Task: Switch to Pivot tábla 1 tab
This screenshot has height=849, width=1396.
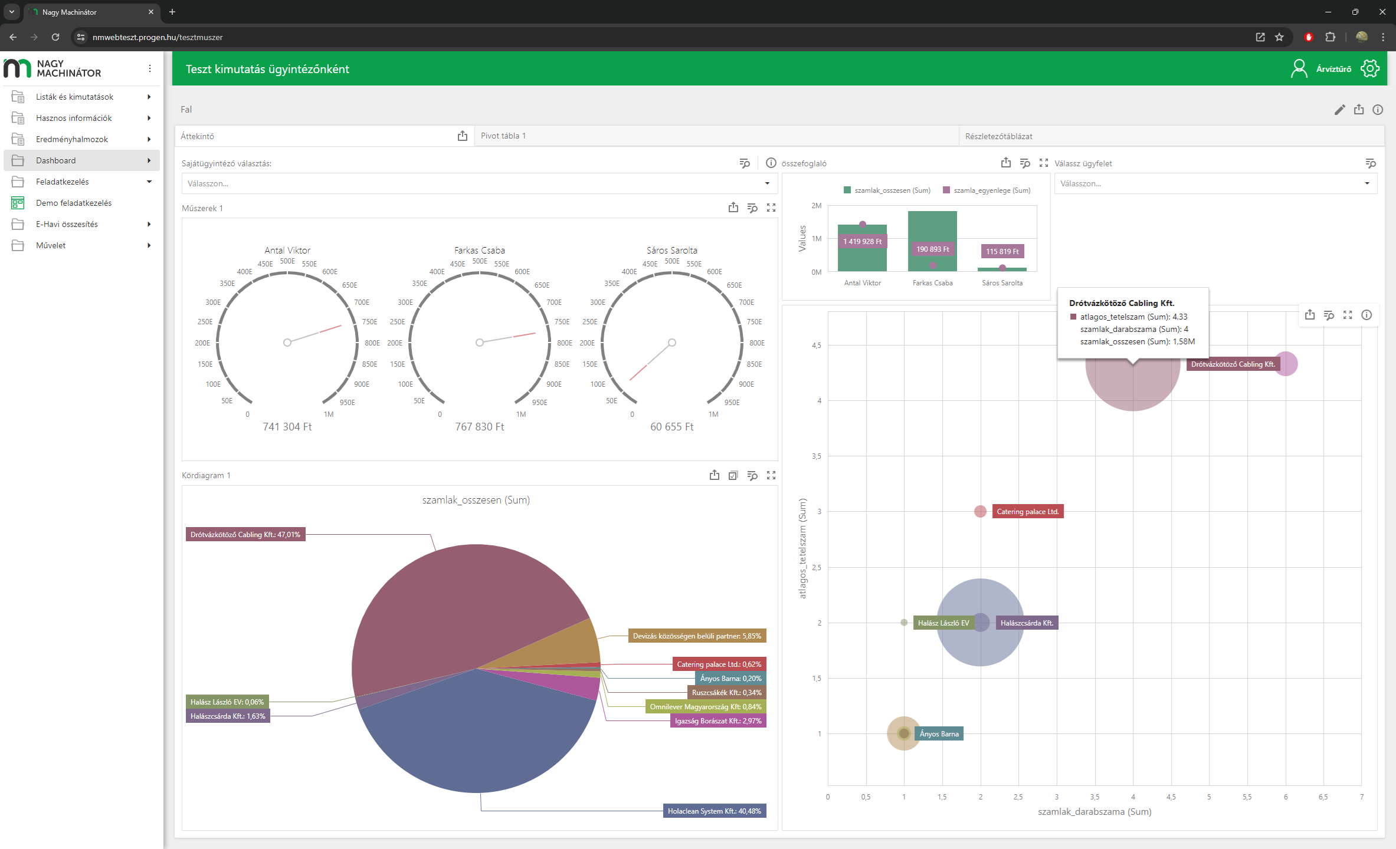Action: coord(503,136)
